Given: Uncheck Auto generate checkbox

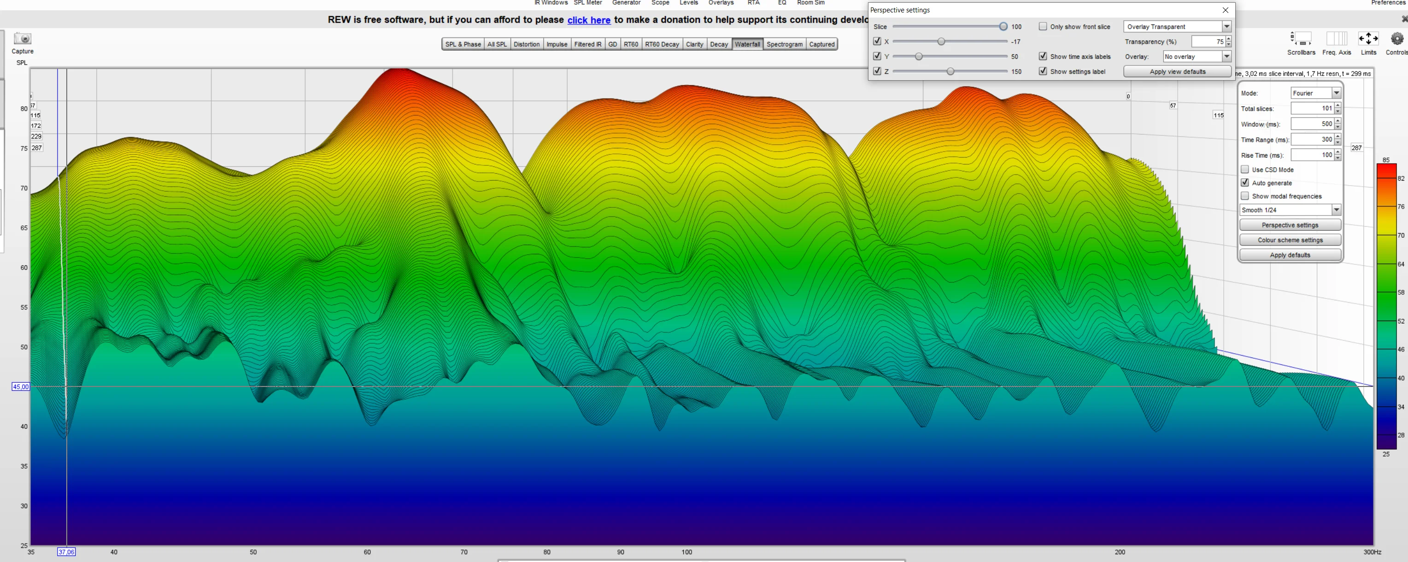Looking at the screenshot, I should click(1244, 182).
